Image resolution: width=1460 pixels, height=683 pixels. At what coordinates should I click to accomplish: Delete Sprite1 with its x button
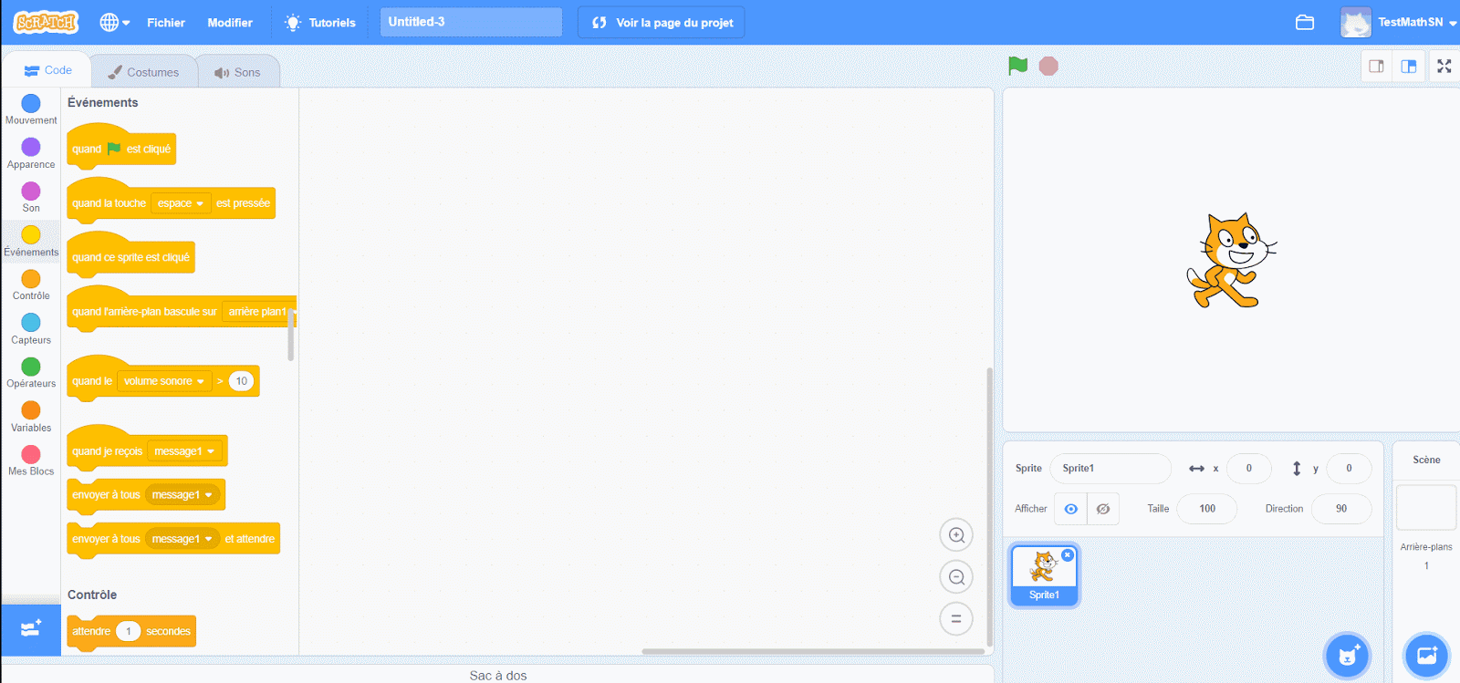[x=1068, y=555]
